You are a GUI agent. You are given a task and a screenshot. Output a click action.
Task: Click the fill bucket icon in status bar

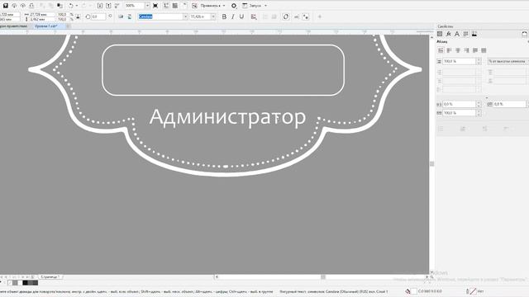(x=407, y=291)
